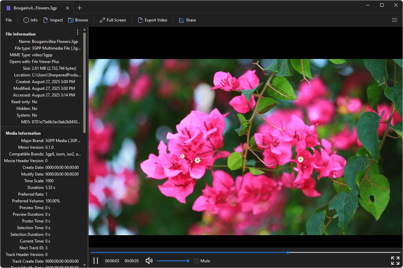Enable the Mute checkbox
The width and height of the screenshot is (403, 268).
pyautogui.click(x=196, y=261)
